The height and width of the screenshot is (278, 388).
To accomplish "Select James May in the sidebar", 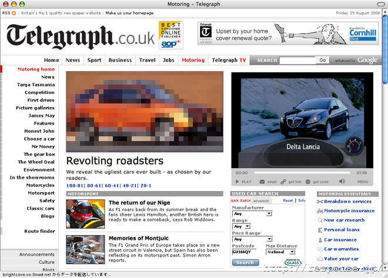I will pyautogui.click(x=42, y=116).
